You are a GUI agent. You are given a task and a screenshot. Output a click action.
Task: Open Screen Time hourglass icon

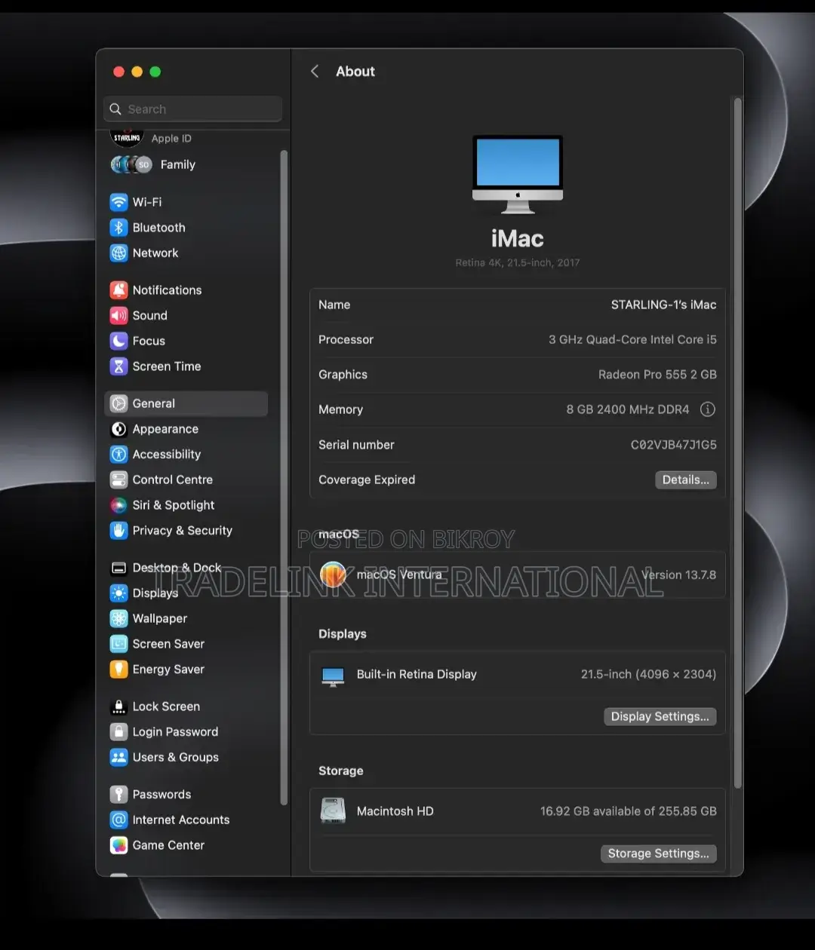tap(118, 366)
